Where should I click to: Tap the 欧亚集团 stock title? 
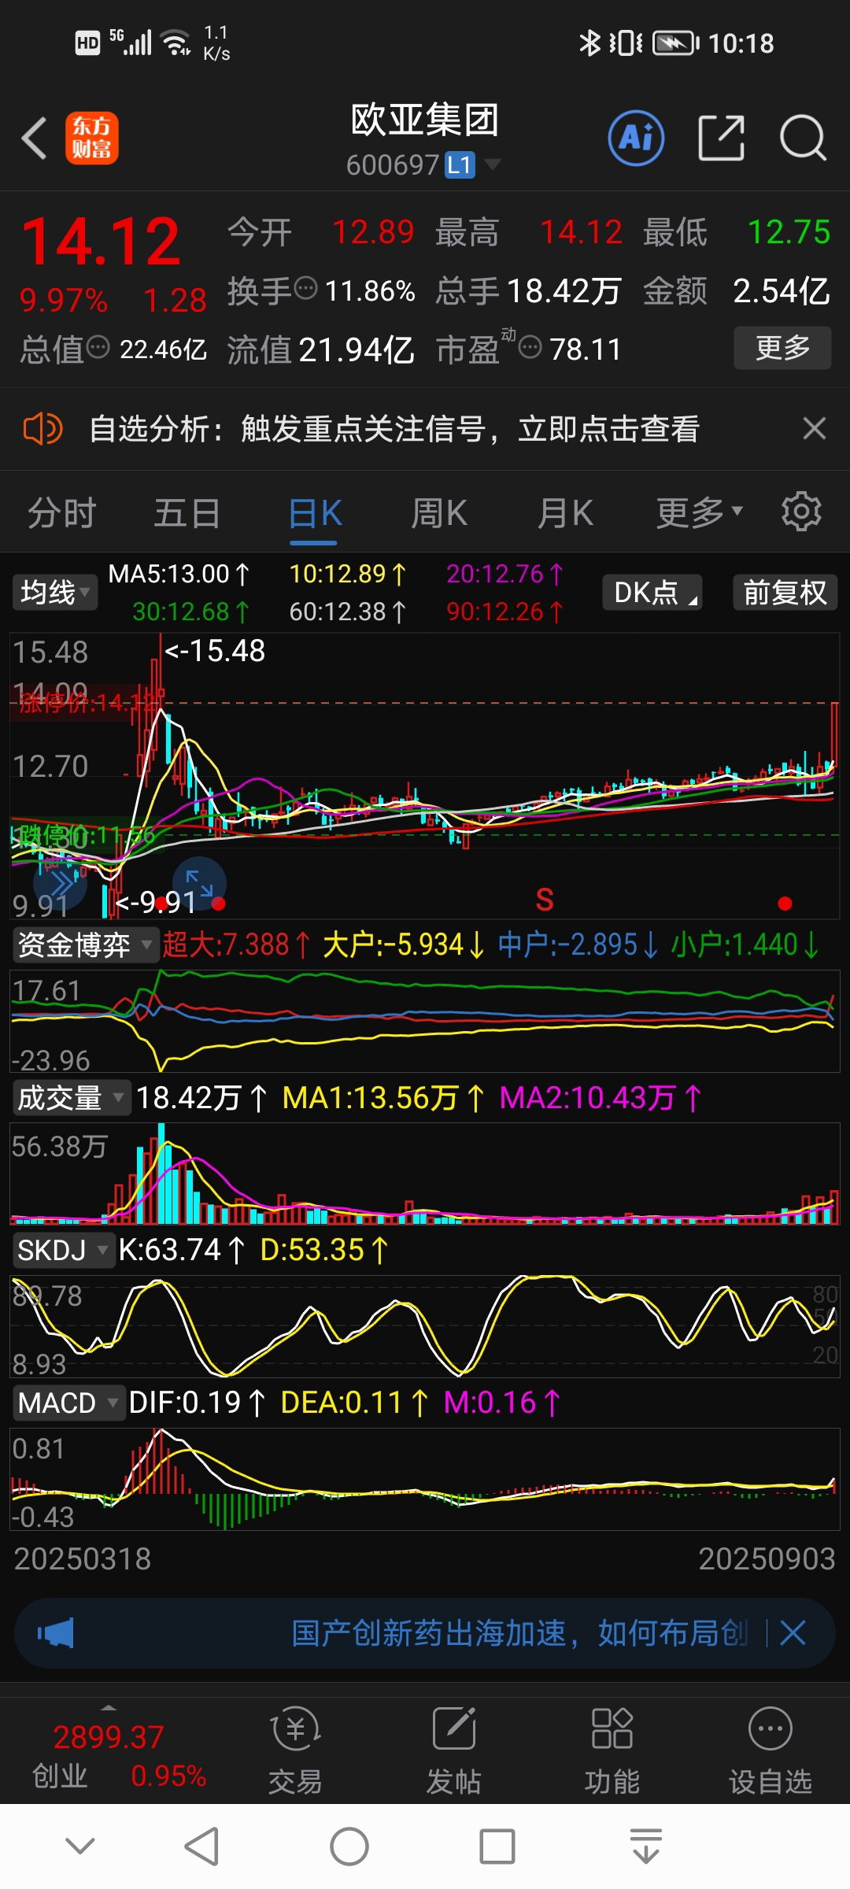click(x=425, y=120)
